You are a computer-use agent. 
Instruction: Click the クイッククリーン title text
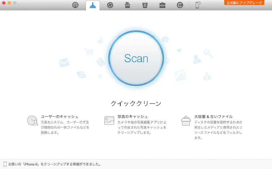[x=136, y=103]
